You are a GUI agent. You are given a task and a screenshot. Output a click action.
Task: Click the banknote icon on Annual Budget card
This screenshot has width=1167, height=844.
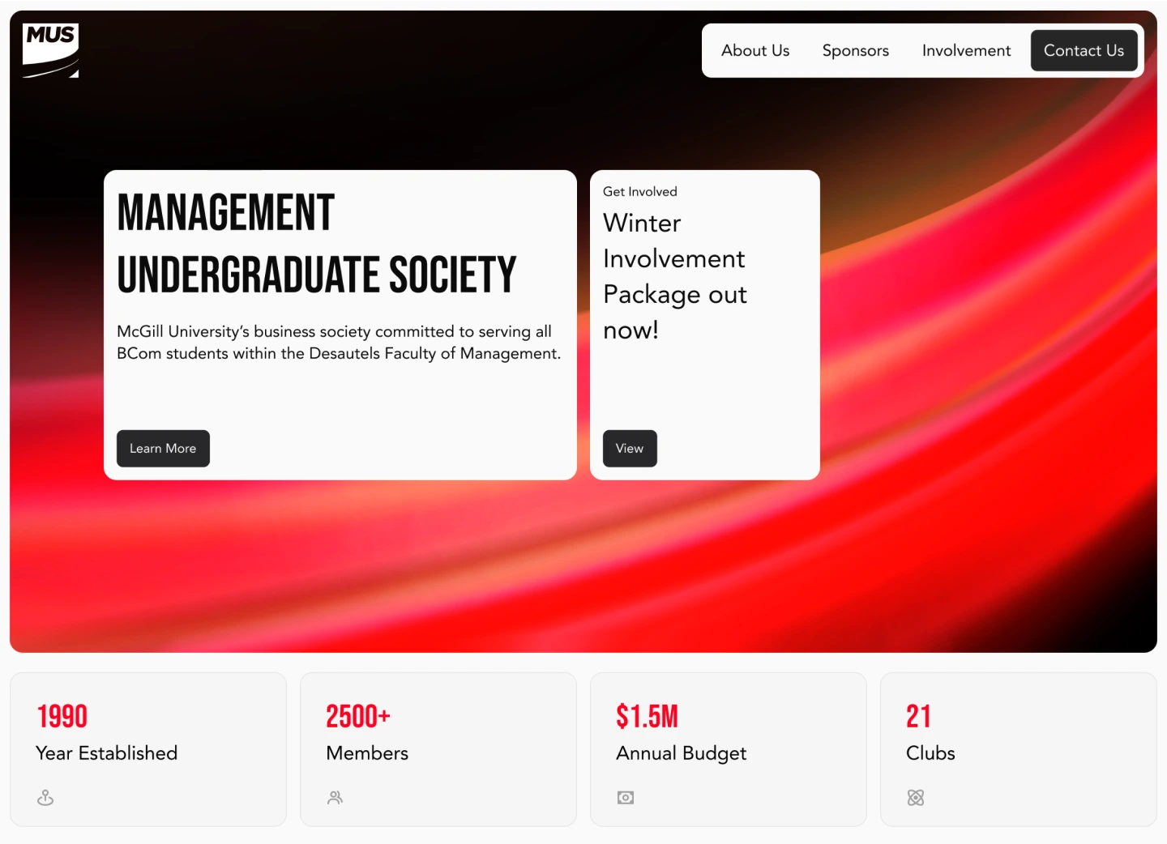625,797
